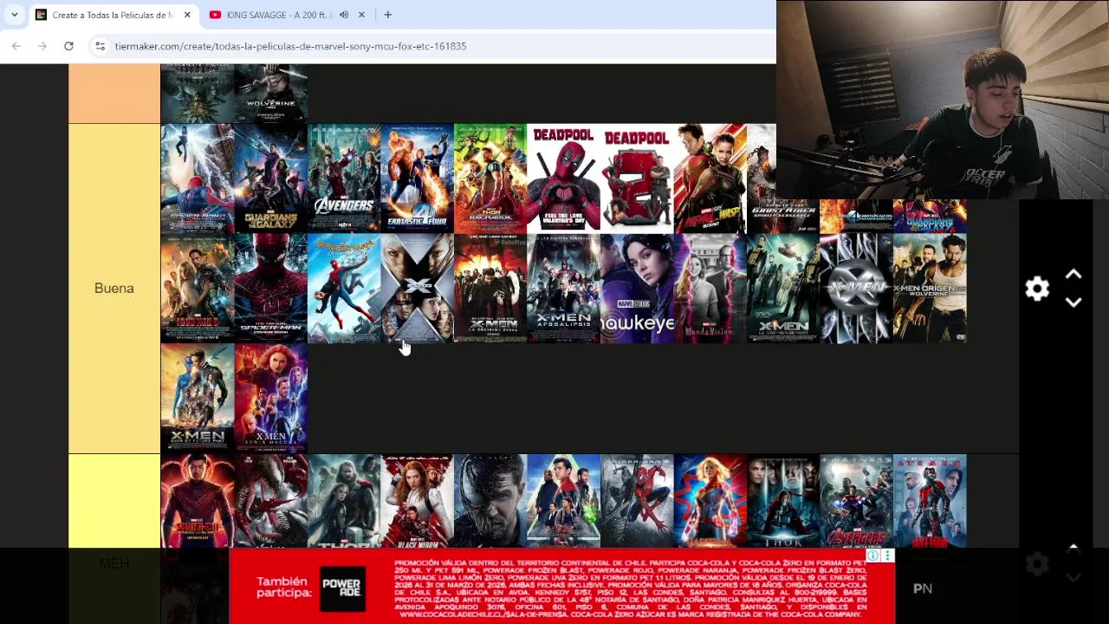Select the WandaVision poster
Viewport: 1109px width, 624px height.
click(x=710, y=289)
